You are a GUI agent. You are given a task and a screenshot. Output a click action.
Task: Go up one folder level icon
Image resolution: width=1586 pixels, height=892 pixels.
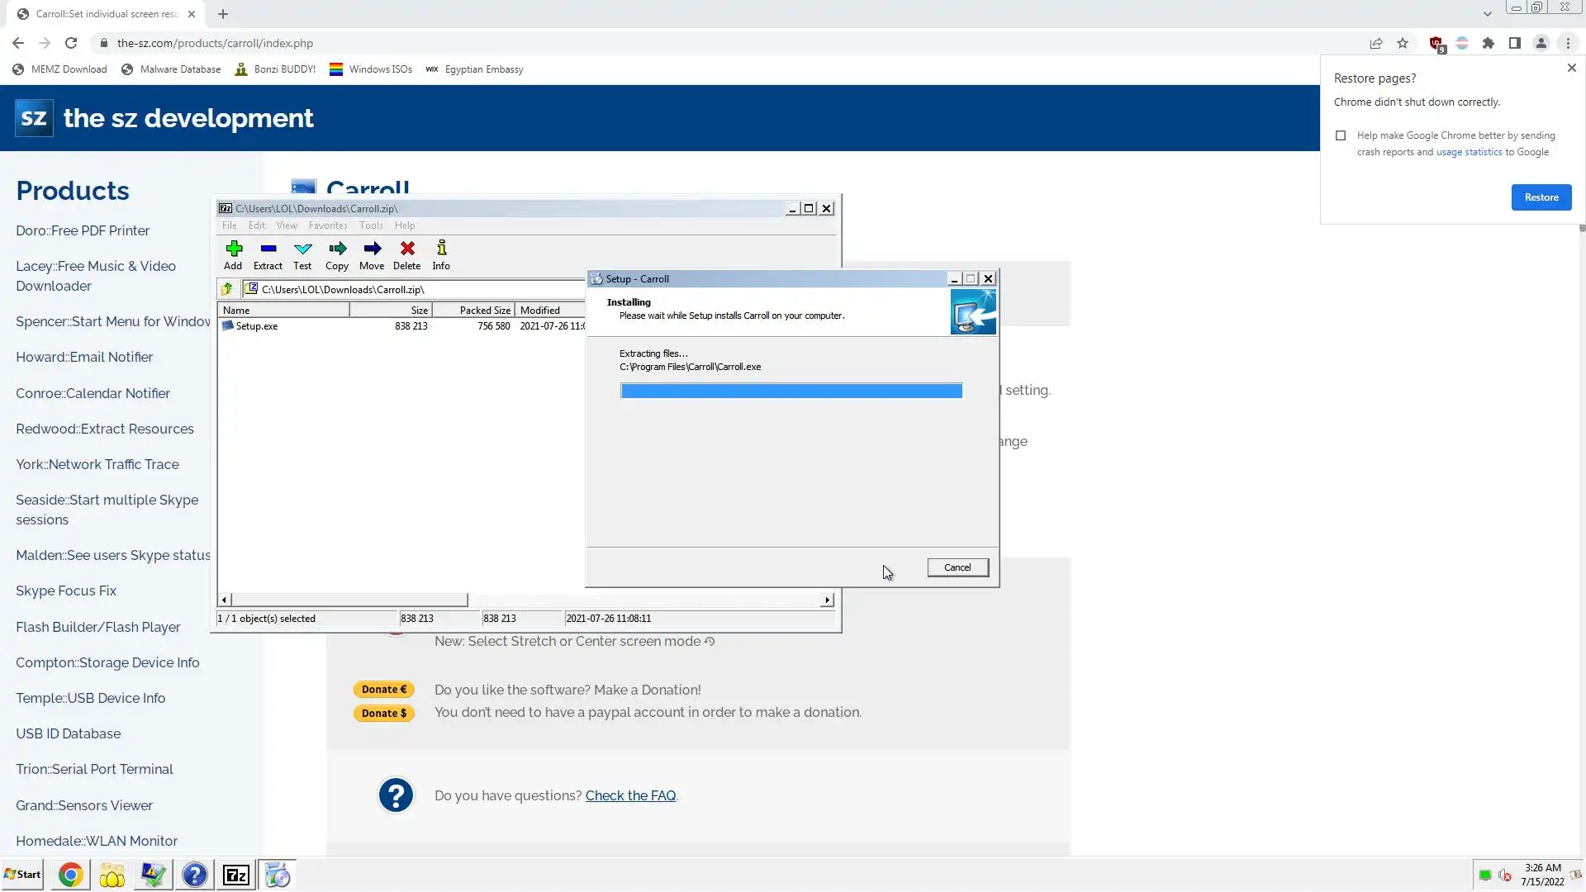click(x=227, y=289)
